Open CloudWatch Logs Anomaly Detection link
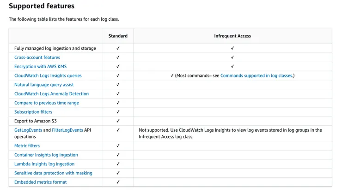The width and height of the screenshot is (342, 192). [x=51, y=94]
